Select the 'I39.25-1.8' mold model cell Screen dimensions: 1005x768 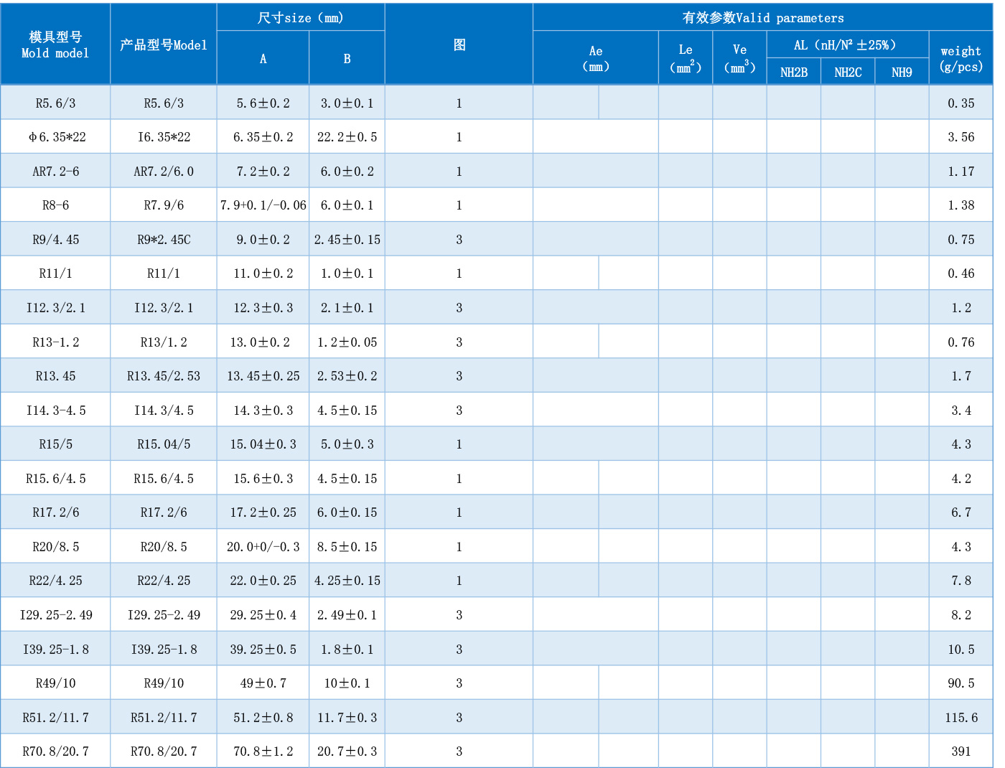coord(56,650)
